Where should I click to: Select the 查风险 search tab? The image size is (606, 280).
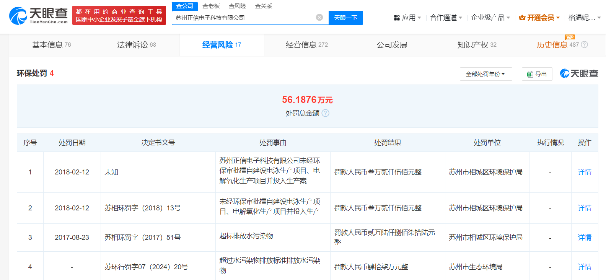[x=237, y=6]
